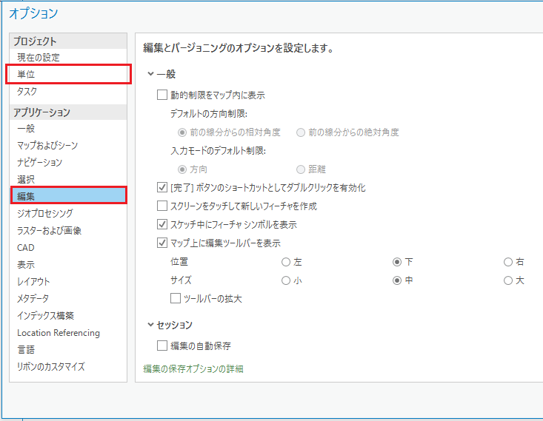
Task: Set toolbar size to 中
Action: tap(397, 280)
